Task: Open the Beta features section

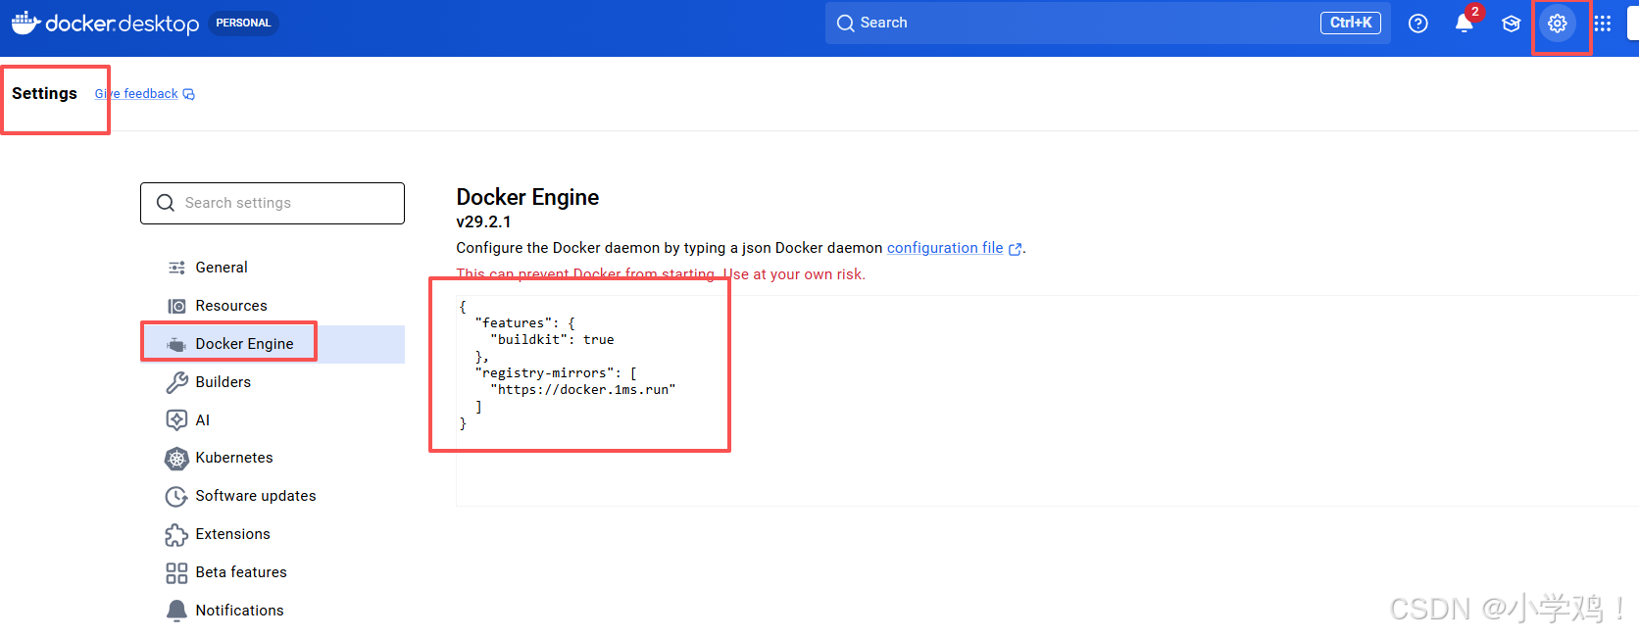Action: [273, 572]
